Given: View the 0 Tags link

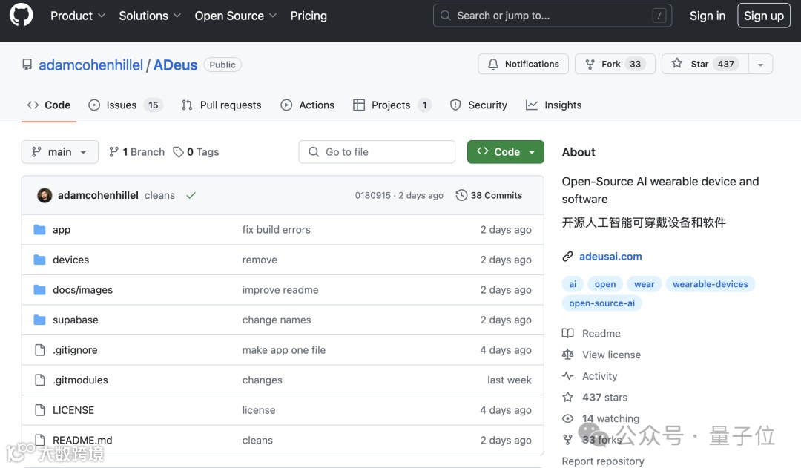Looking at the screenshot, I should (196, 152).
